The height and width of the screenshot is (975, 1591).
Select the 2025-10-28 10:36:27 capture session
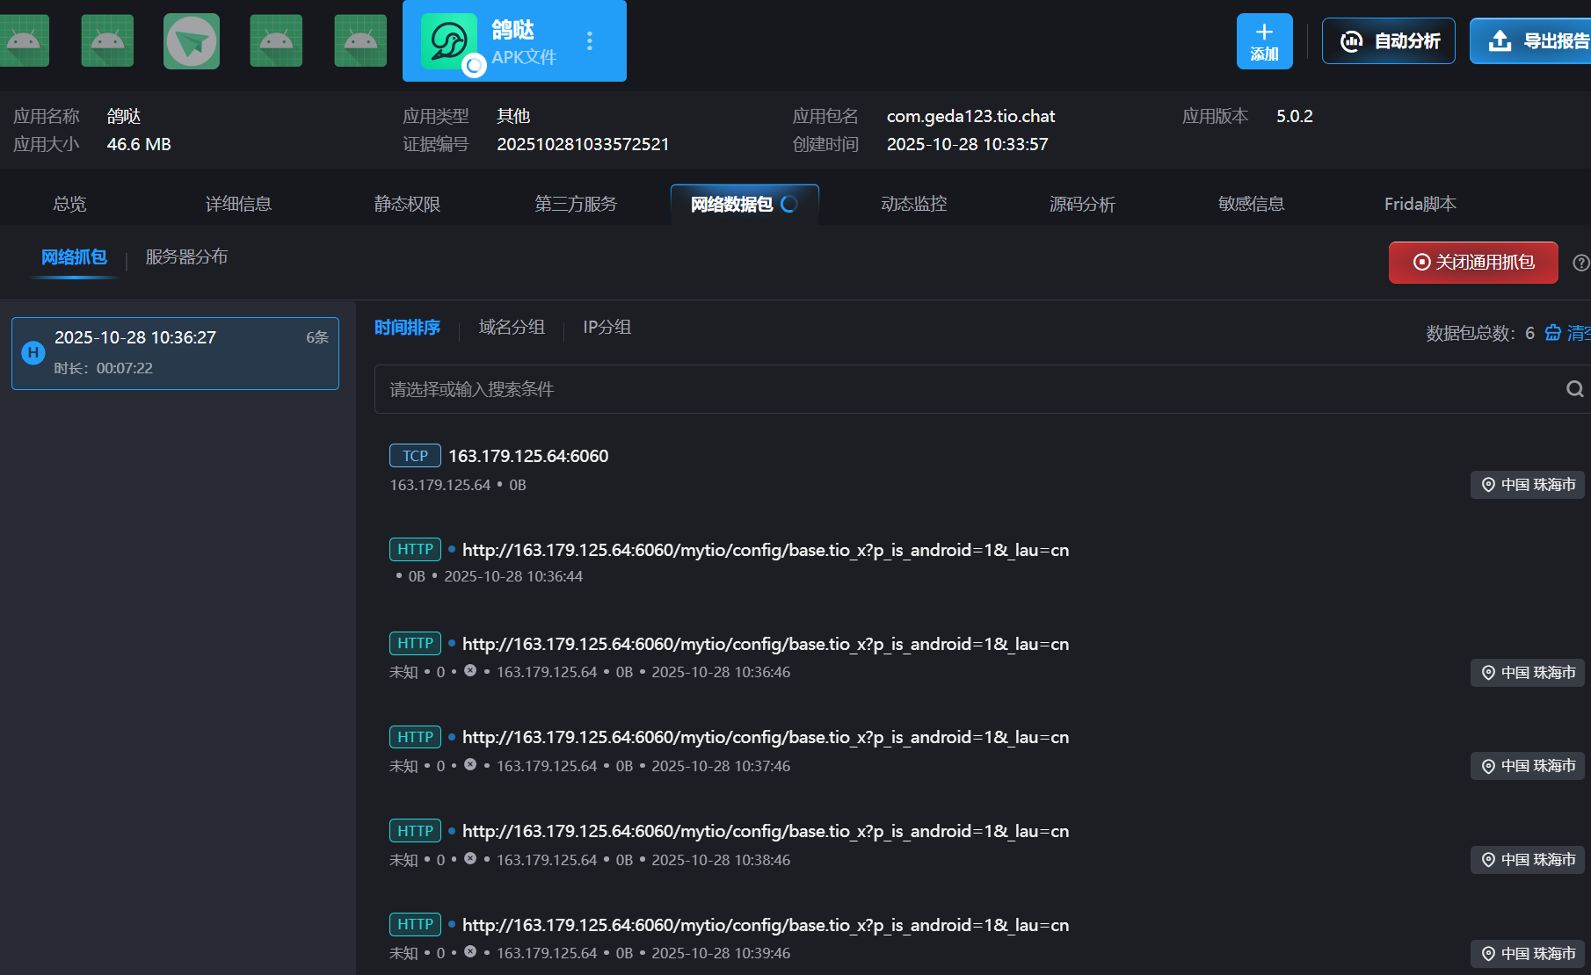[x=175, y=353]
